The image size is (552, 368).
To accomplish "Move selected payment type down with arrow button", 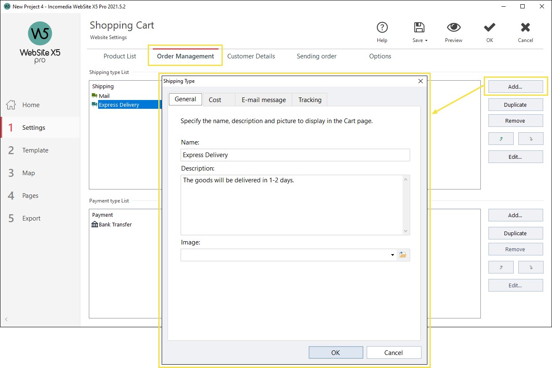I will tap(531, 267).
